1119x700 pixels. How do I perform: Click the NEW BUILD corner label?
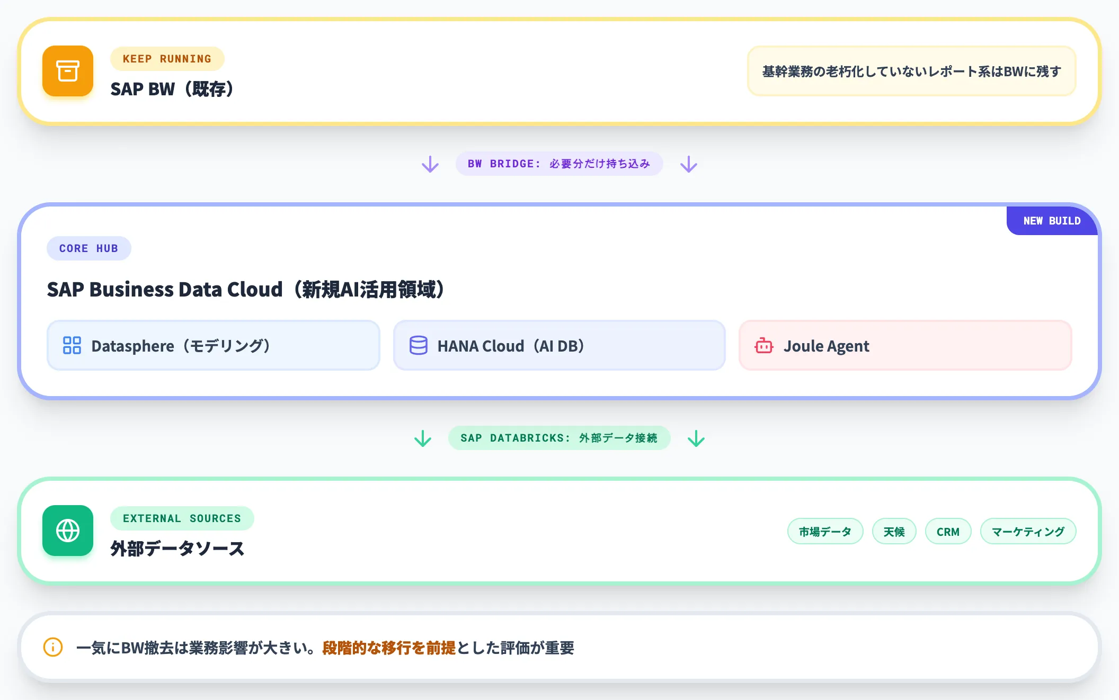(1052, 221)
